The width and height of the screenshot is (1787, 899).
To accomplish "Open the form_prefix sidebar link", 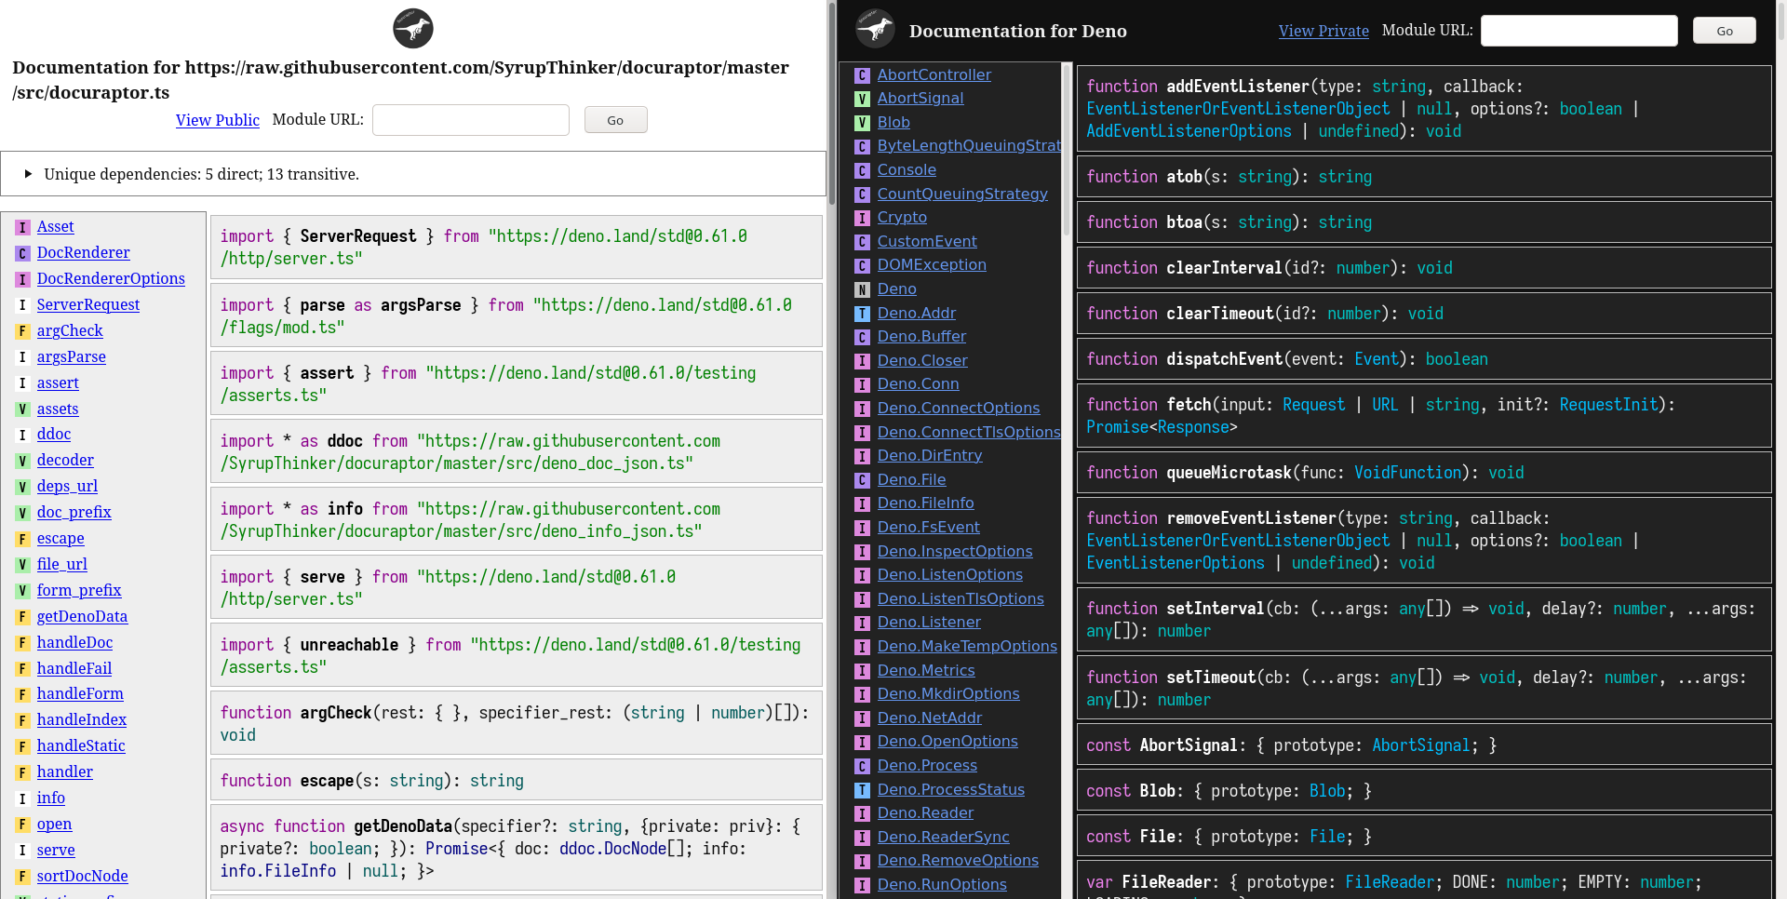I will (79, 590).
